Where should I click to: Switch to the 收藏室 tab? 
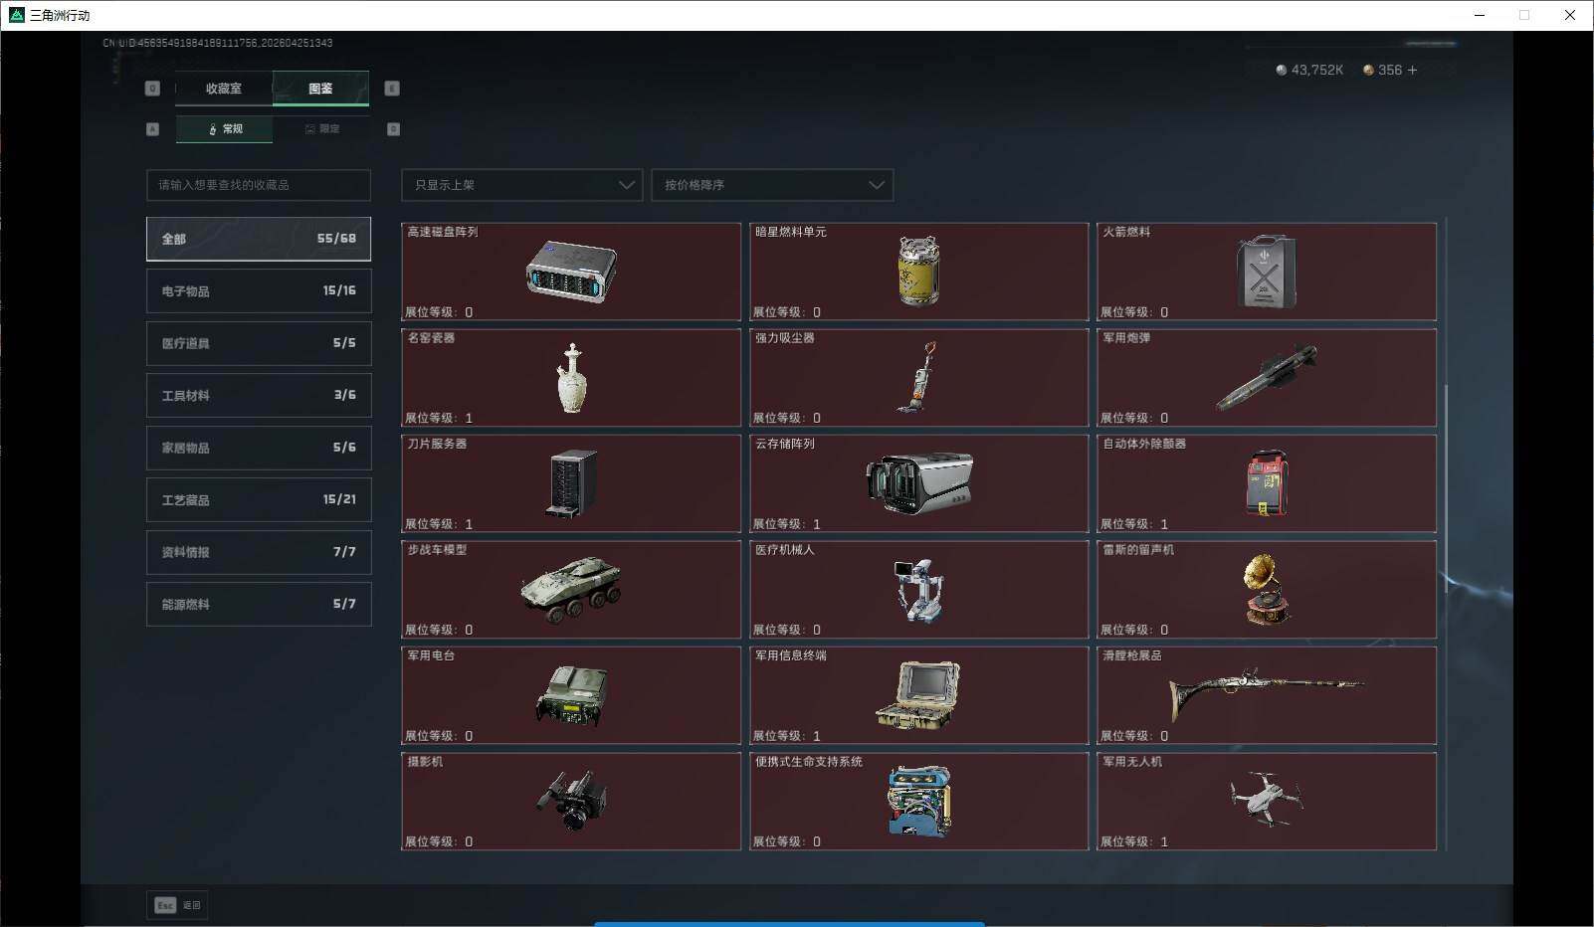[224, 89]
